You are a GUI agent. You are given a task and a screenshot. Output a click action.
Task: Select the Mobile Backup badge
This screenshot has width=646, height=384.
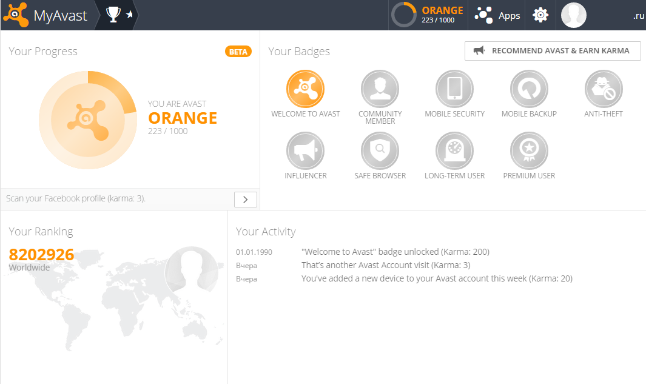pos(529,89)
